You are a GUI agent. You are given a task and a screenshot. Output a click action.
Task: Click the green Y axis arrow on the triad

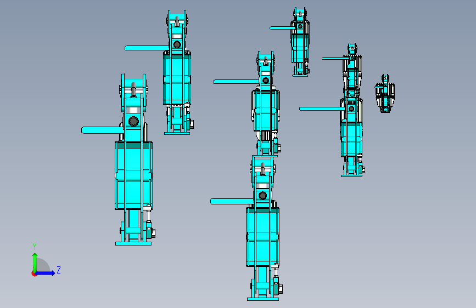pos(35,262)
